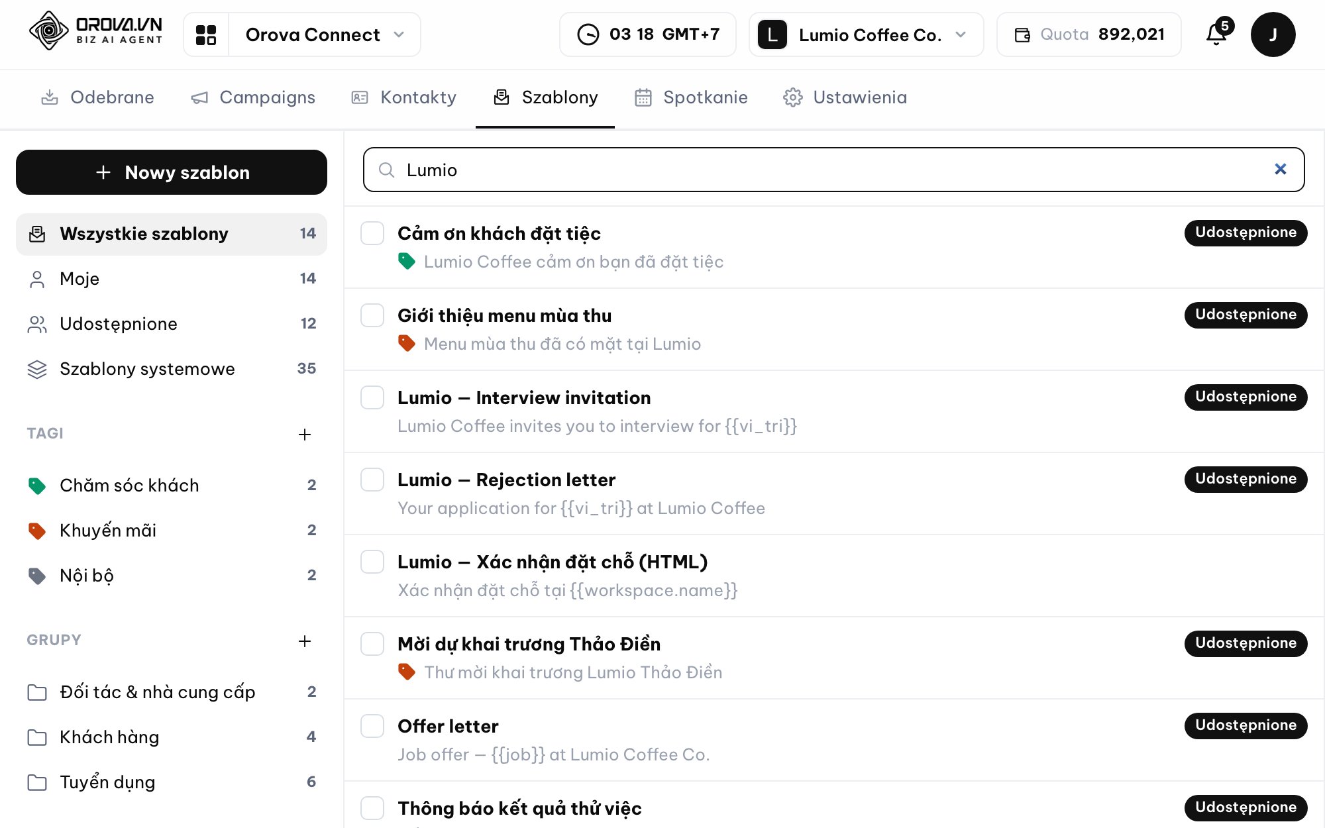Viewport: 1325px width, 828px height.
Task: Add a new tag with plus
Action: pos(305,434)
